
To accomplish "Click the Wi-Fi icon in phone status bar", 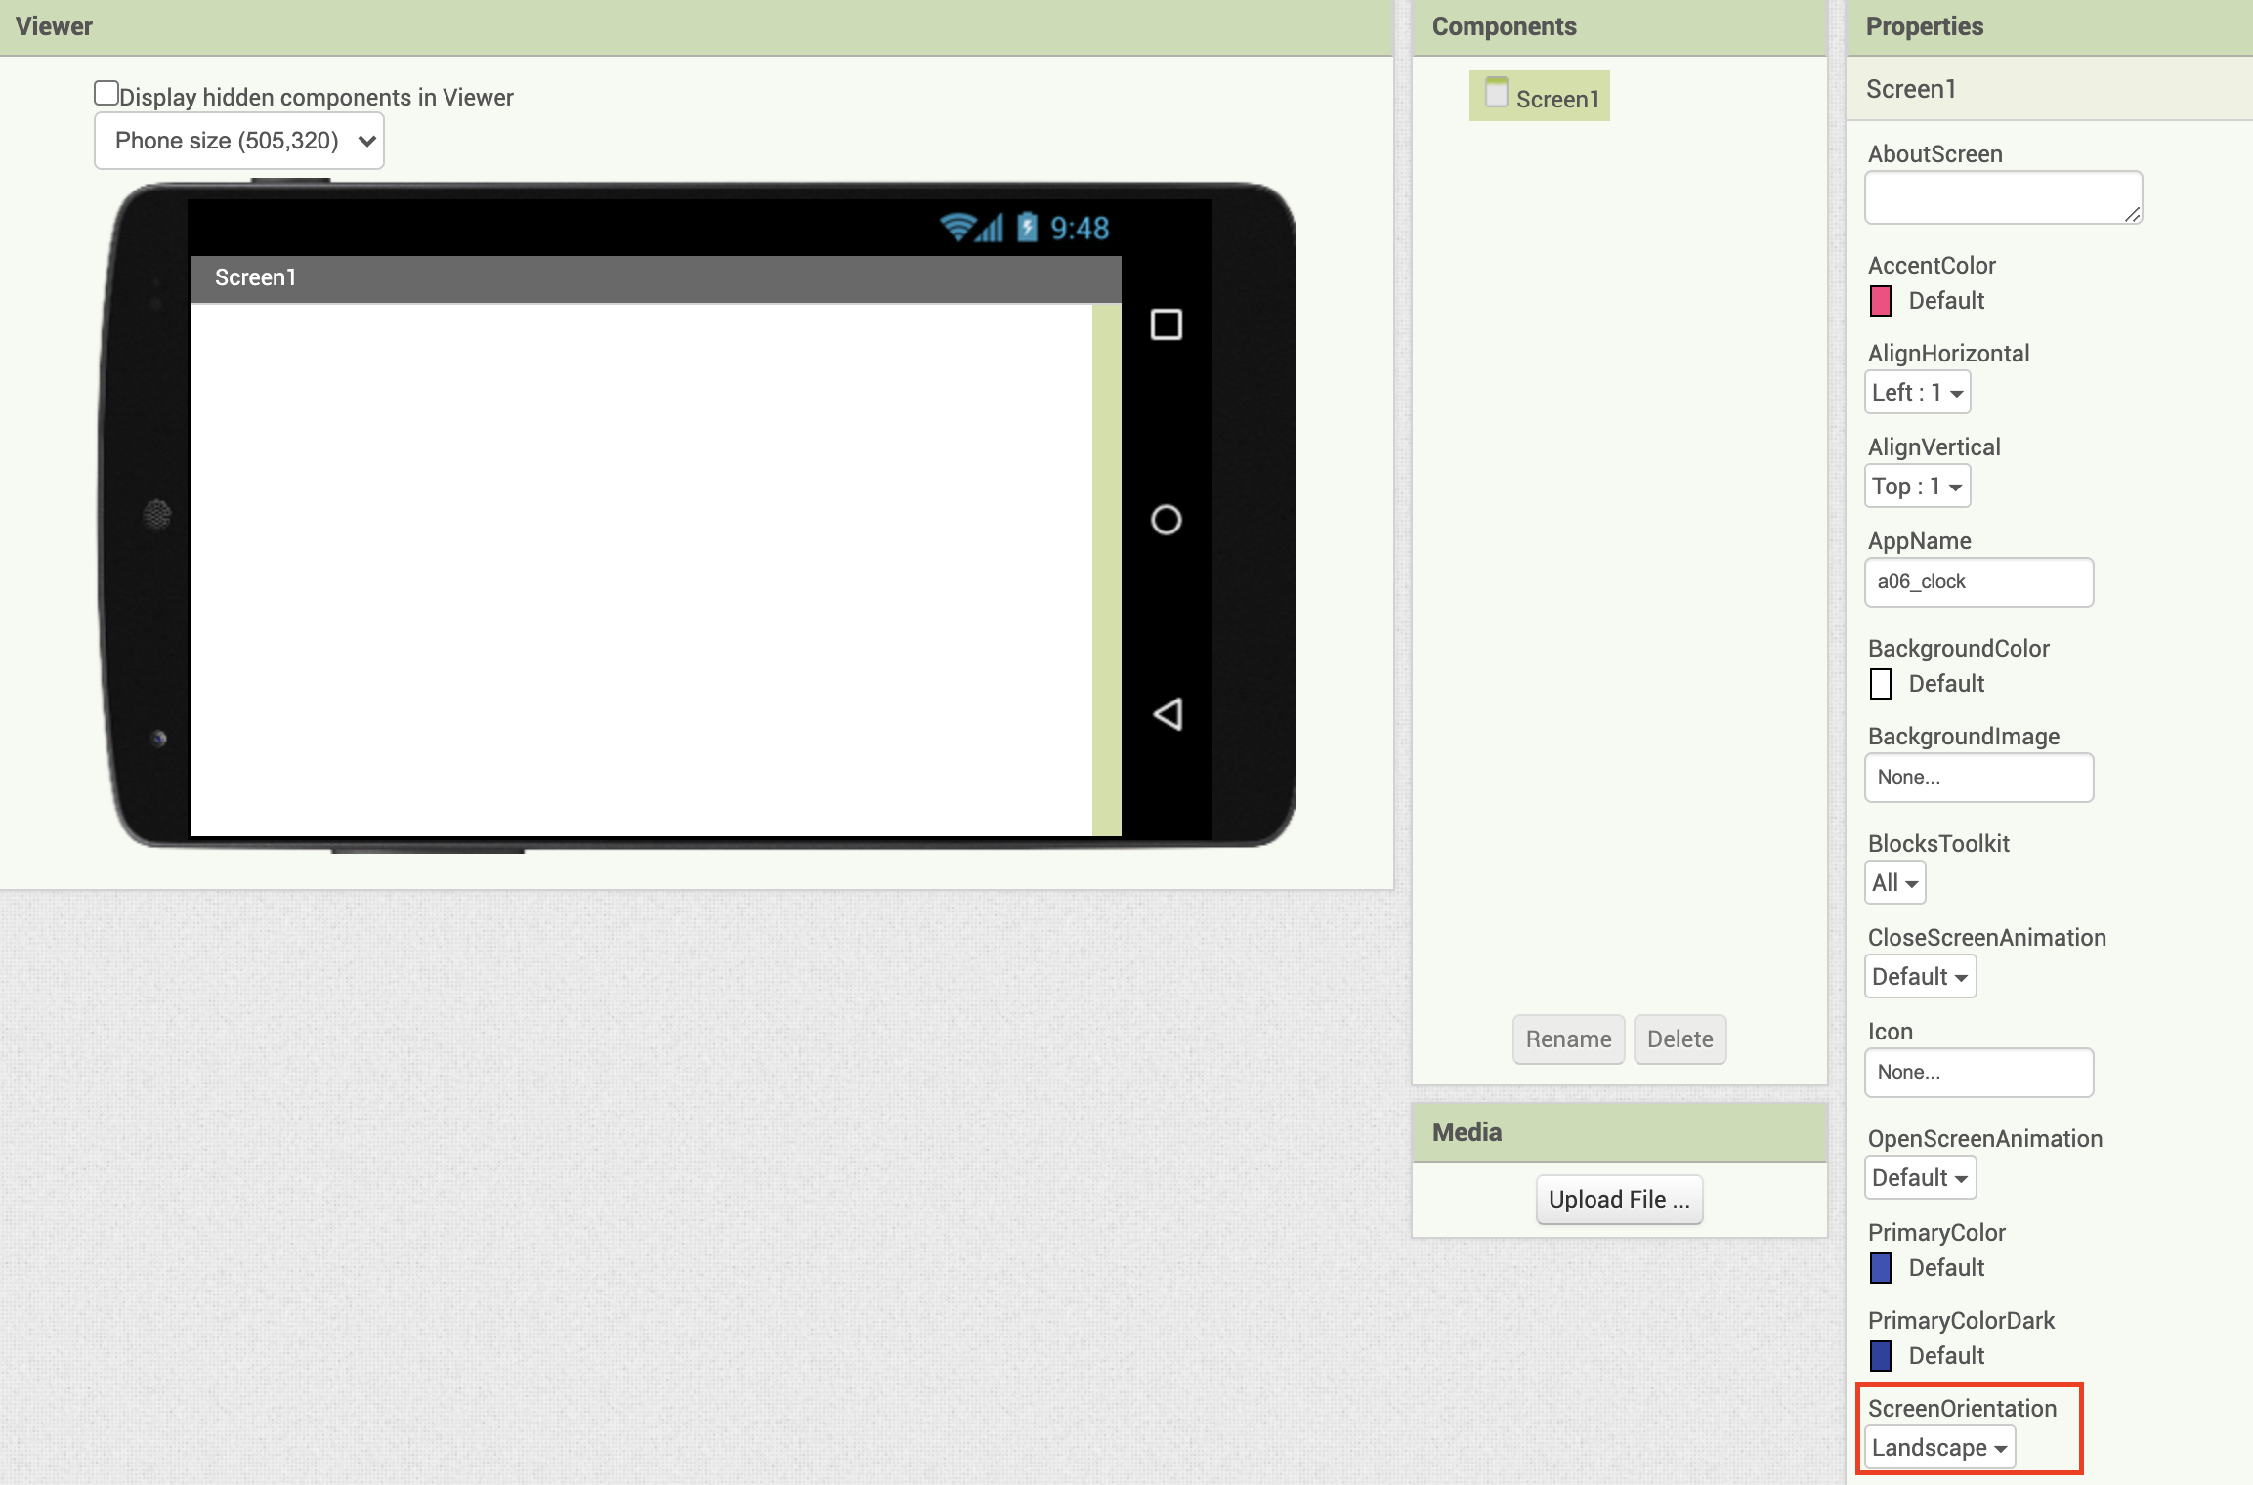I will coord(957,228).
